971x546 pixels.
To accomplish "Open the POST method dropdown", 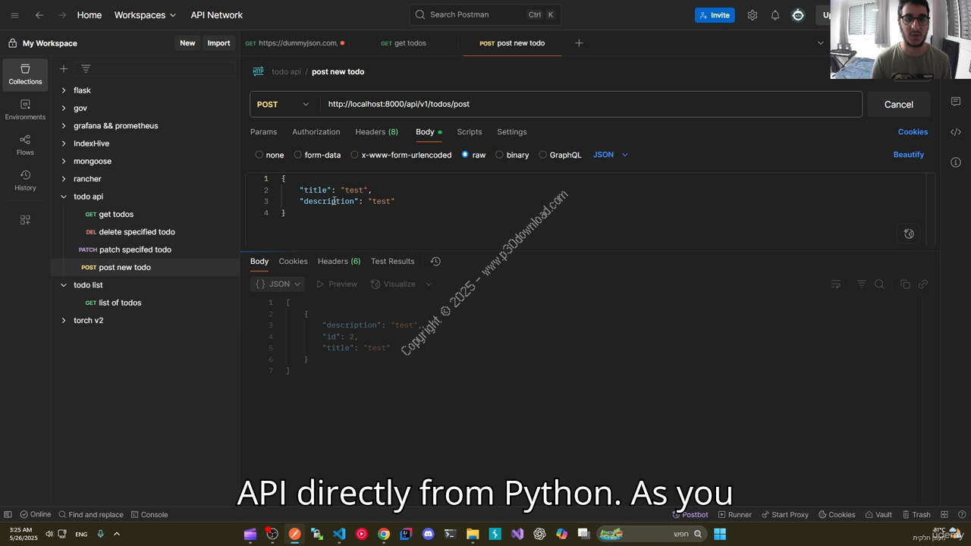I will click(x=283, y=105).
